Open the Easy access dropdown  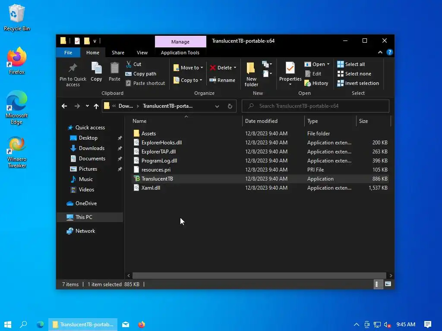tap(267, 74)
